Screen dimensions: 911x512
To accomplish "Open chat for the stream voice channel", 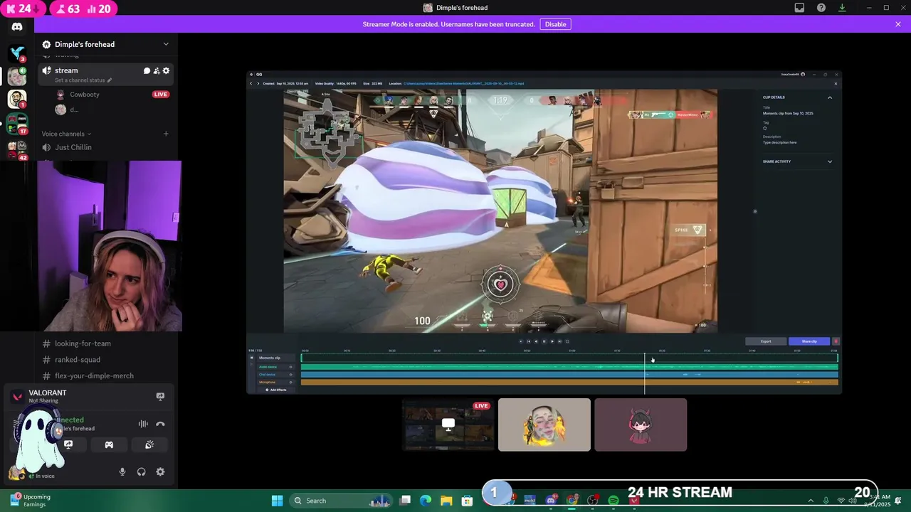I will click(x=147, y=70).
